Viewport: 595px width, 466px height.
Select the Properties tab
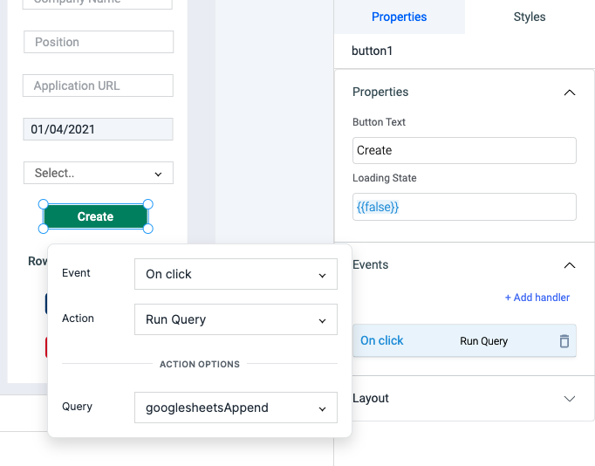coord(399,17)
